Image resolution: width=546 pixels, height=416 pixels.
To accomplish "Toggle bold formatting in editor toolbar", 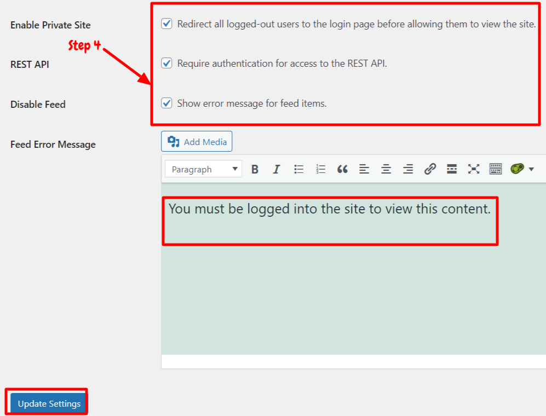I will 255,169.
